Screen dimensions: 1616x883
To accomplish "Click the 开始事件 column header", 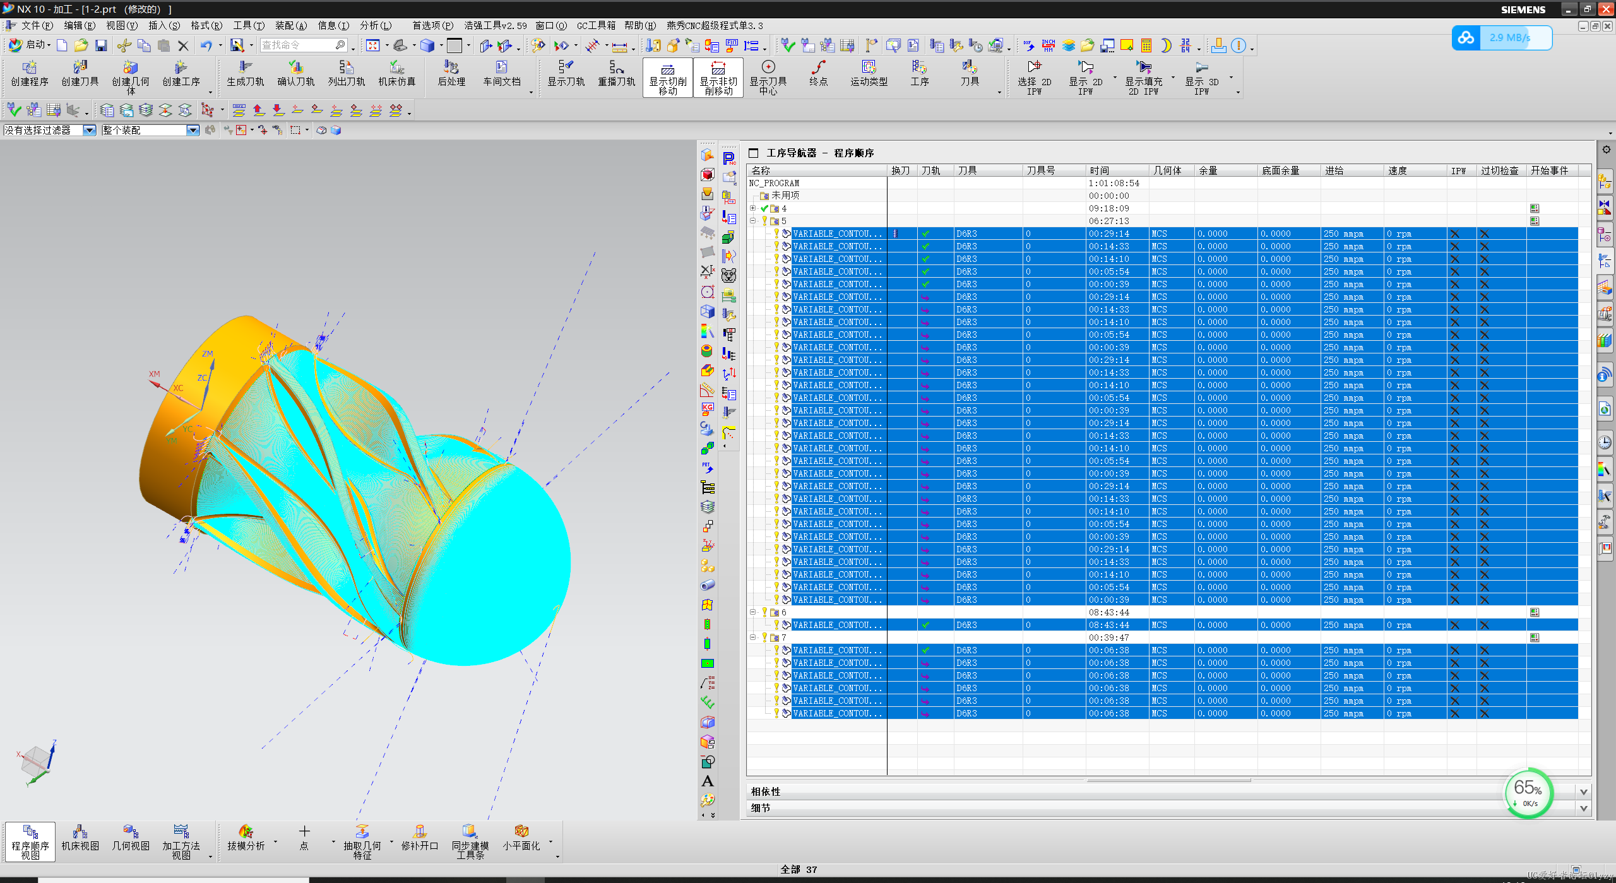I will [1552, 170].
